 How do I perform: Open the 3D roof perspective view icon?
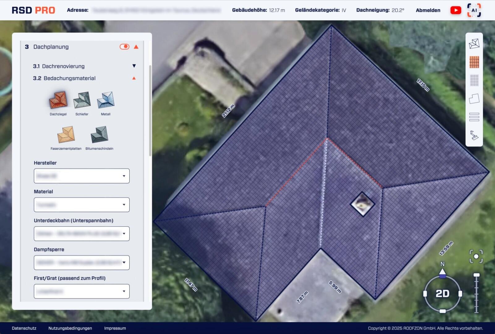pos(474,44)
